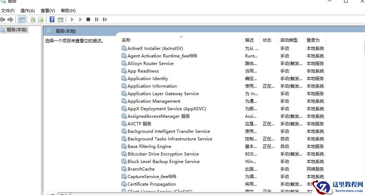
Task: Click the gear icon beside AVCTP 服务
Action: 124,124
